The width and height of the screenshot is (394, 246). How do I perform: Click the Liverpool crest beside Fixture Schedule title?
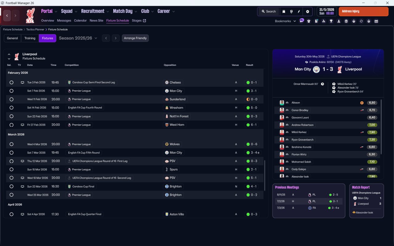17,56
